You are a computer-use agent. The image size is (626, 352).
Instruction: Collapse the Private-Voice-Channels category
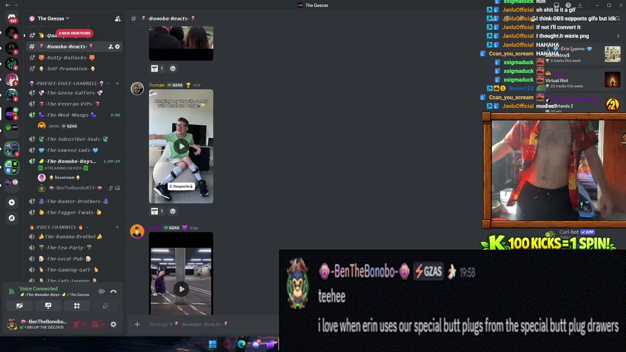pyautogui.click(x=69, y=84)
